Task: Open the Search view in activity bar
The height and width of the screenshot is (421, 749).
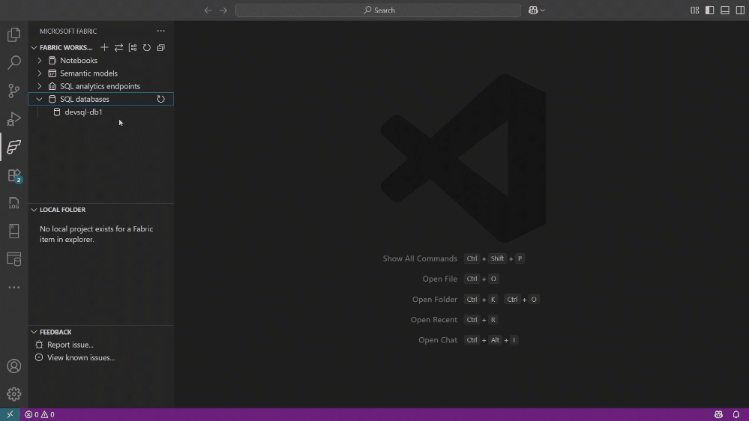Action: (13, 62)
